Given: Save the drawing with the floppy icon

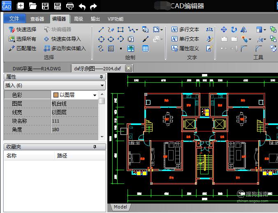Looking at the screenshot, I should 45,6.
